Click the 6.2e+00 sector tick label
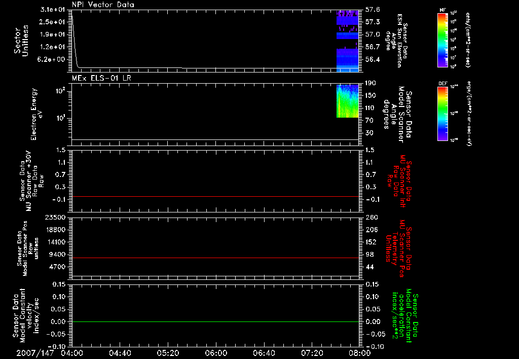This screenshot has width=519, height=359. click(x=52, y=60)
